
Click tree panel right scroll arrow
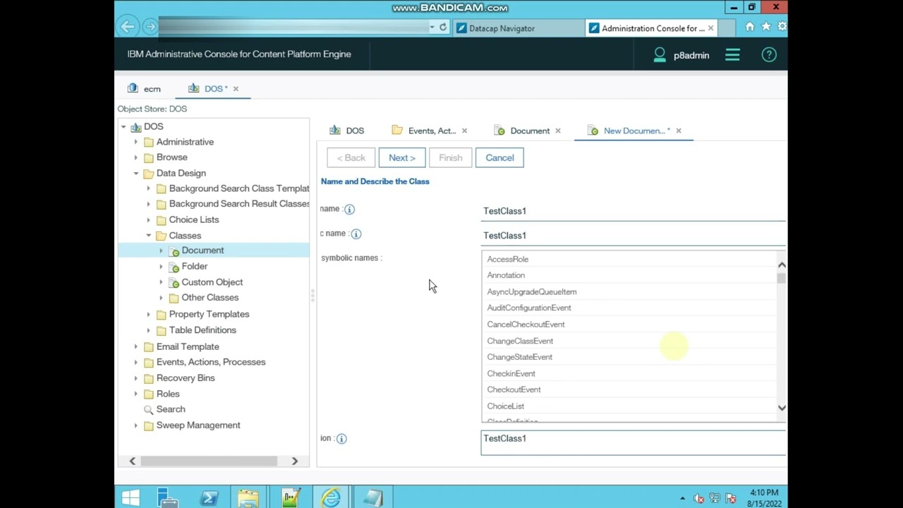295,461
